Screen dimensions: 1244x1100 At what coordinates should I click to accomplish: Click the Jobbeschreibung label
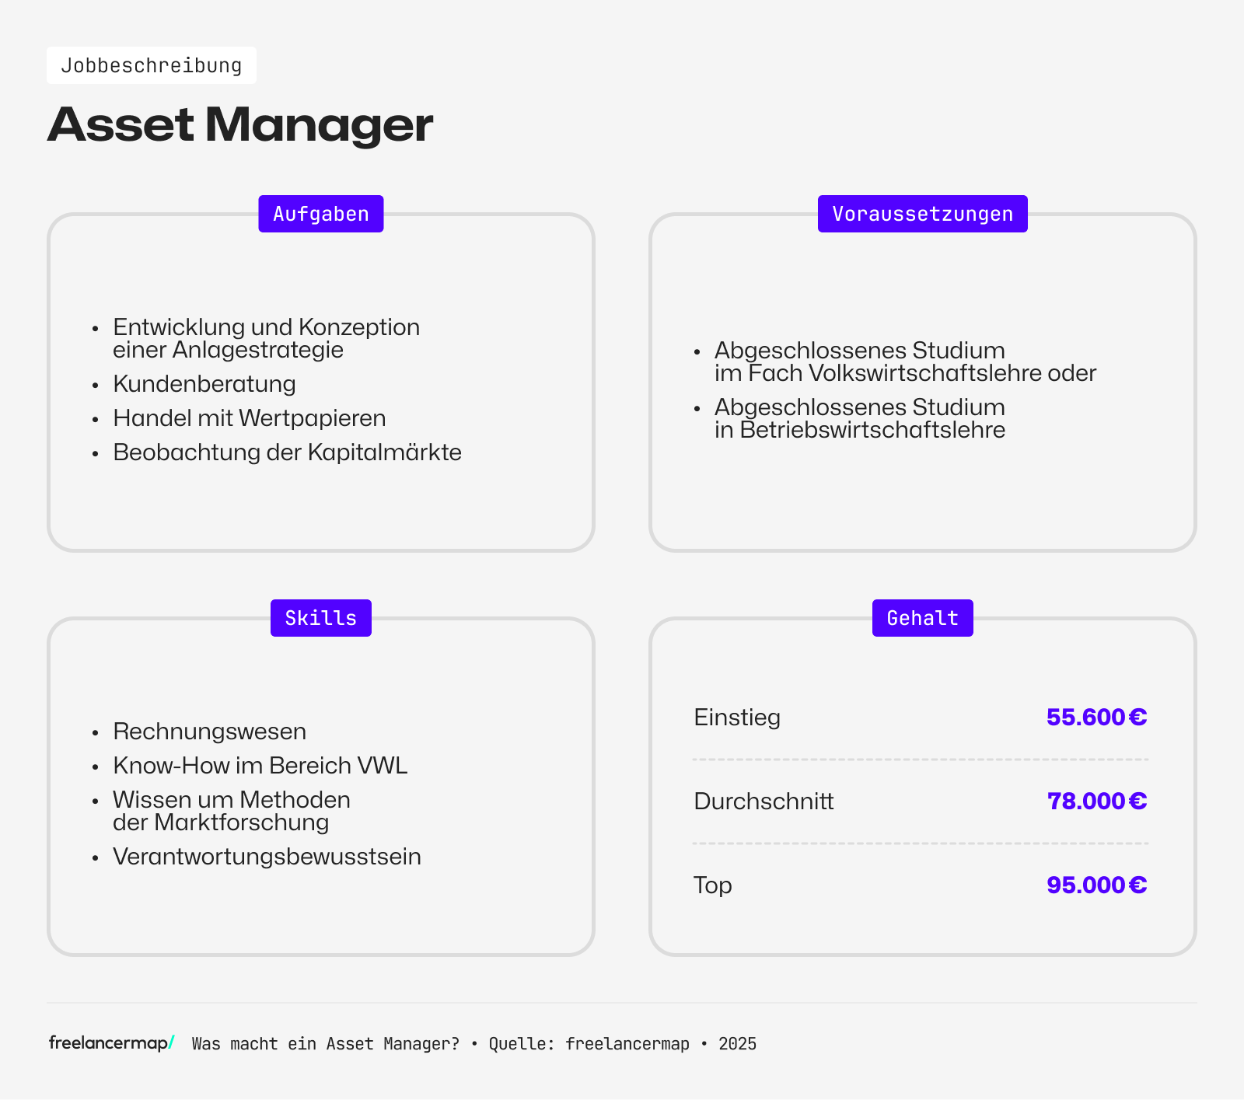(152, 65)
